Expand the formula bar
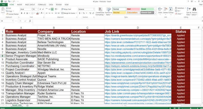The height and width of the screenshot is (109, 203). tap(202, 21)
